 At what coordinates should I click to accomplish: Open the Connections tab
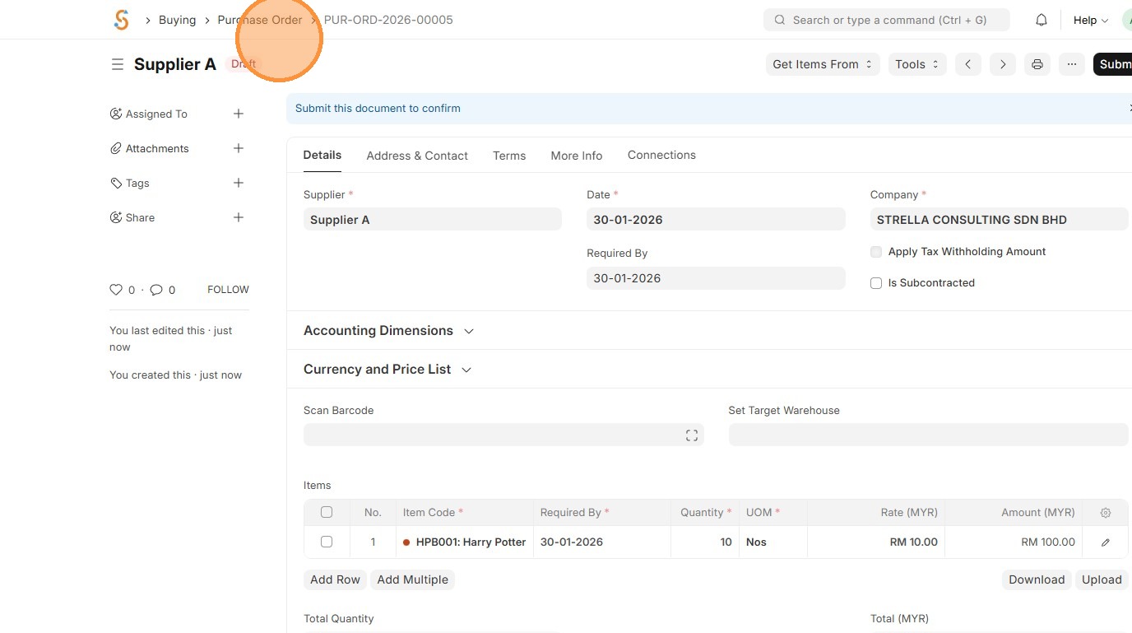pyautogui.click(x=661, y=155)
